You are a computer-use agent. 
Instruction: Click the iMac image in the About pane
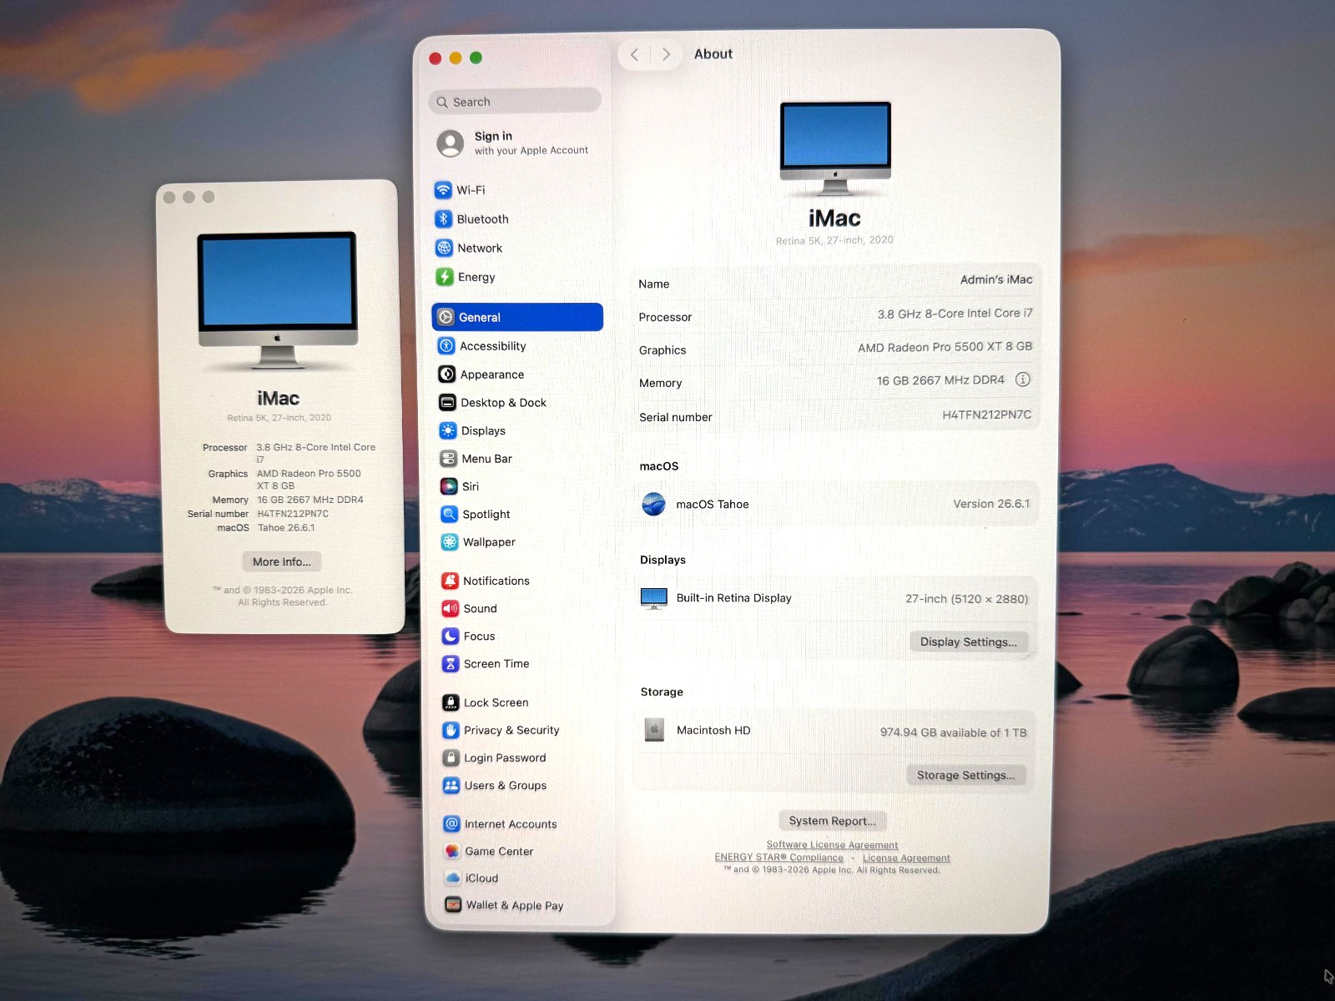(835, 148)
